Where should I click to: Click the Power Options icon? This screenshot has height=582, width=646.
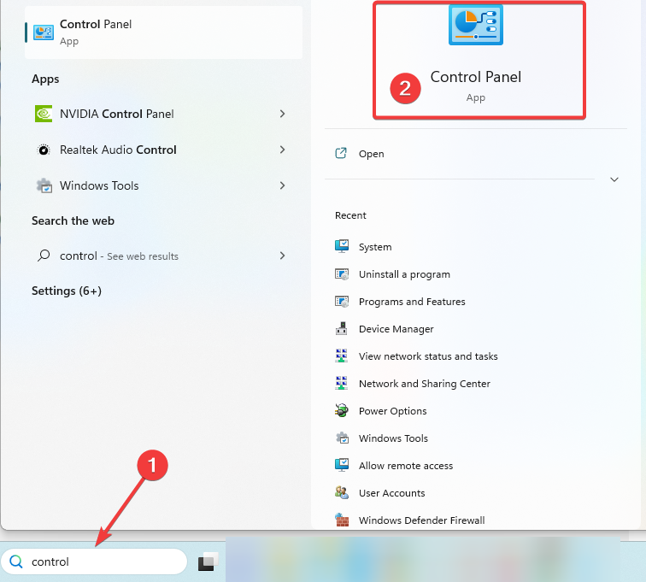[x=342, y=410]
